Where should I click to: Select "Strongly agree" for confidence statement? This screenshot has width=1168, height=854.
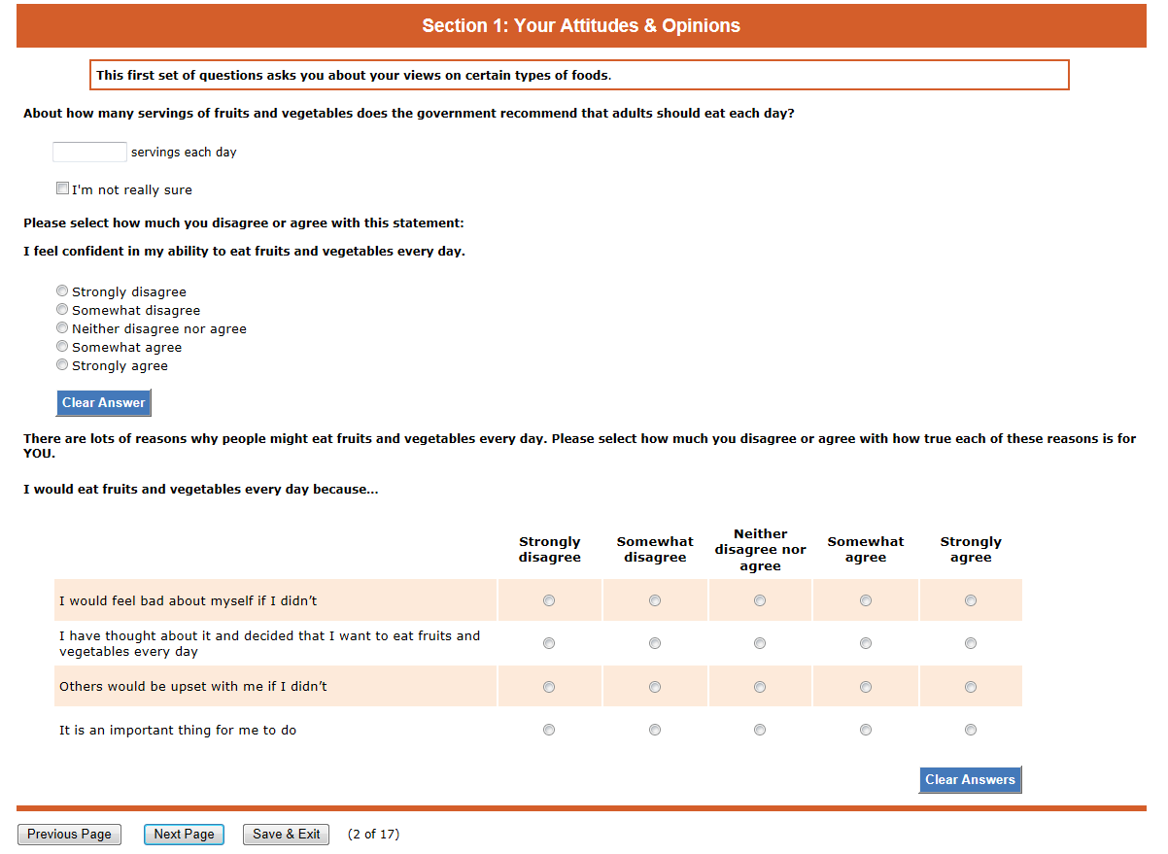point(63,364)
